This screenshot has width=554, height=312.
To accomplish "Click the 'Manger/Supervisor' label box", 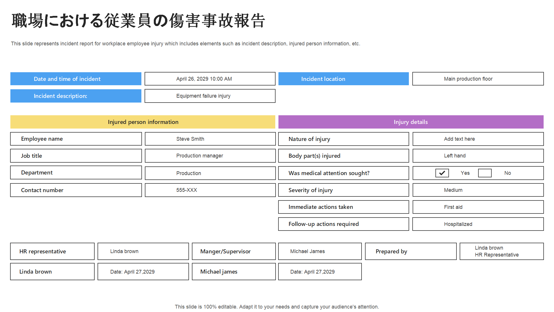I will point(234,251).
